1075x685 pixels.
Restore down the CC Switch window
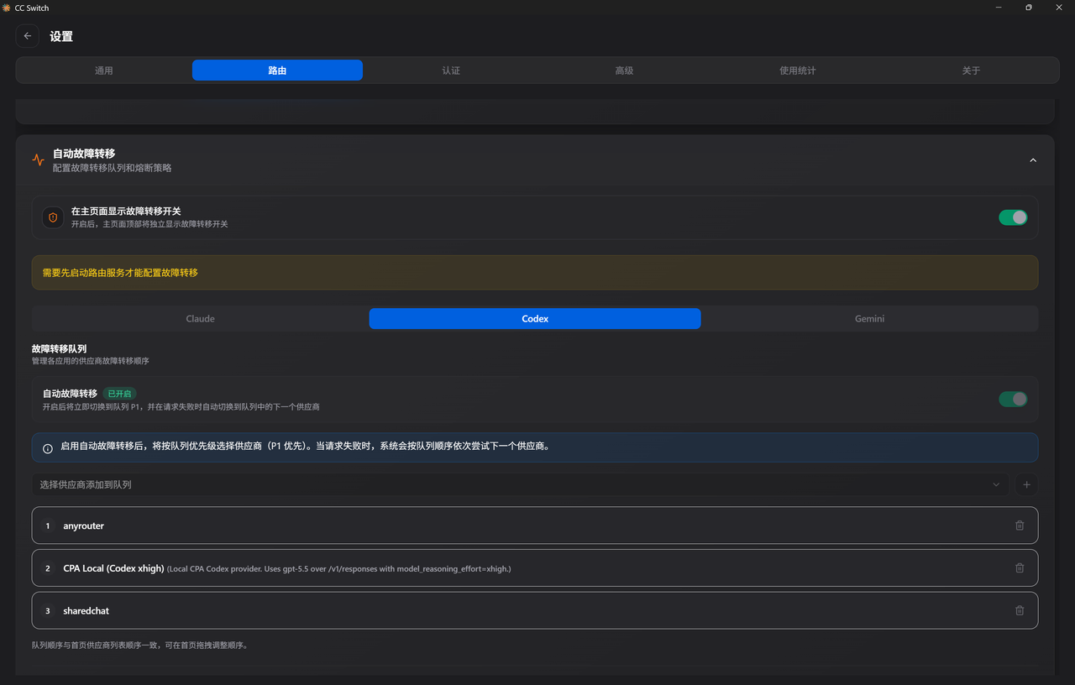pos(1029,8)
